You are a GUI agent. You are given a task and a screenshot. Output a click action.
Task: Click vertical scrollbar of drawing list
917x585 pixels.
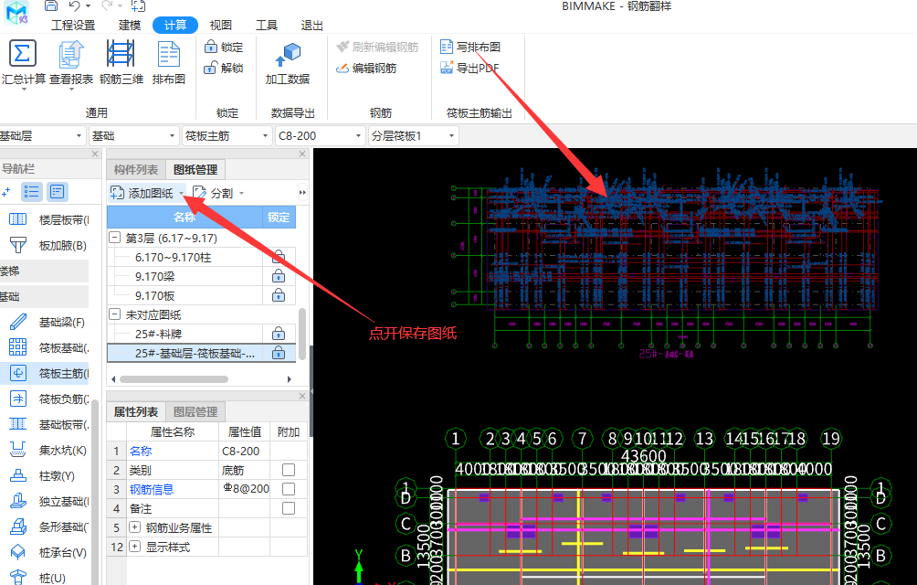[x=302, y=334]
